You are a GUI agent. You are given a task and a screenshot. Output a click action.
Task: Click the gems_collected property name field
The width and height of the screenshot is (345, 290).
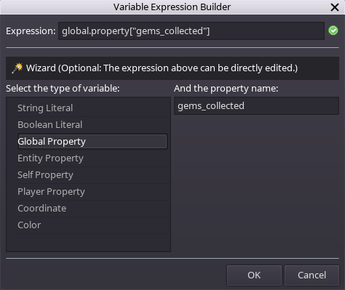256,106
